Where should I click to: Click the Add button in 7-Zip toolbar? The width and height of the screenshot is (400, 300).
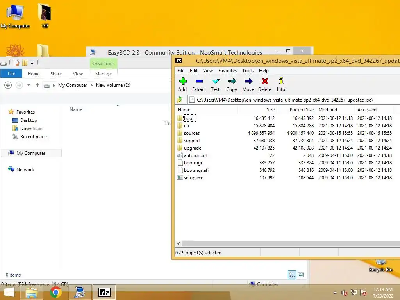coord(182,84)
